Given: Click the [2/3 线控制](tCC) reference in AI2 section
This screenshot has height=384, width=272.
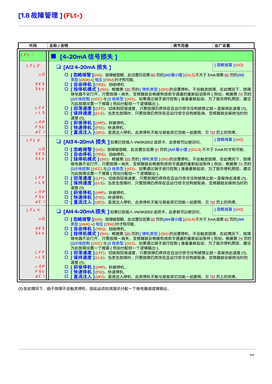Looking at the screenshot, I should (86, 99).
